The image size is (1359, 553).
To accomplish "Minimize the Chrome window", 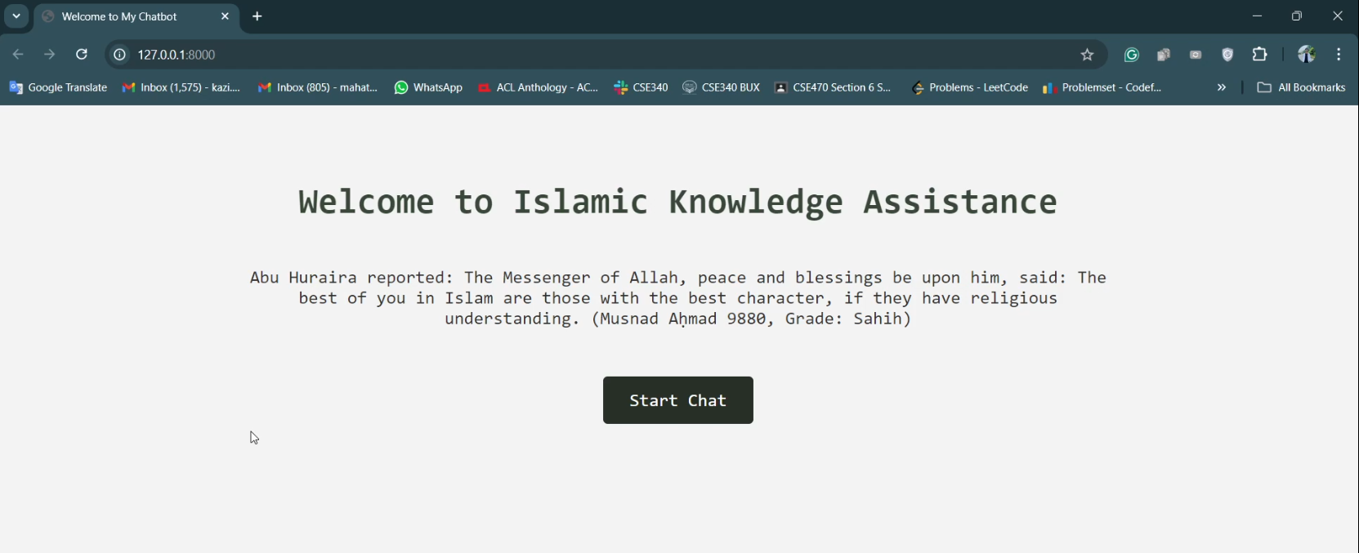I will point(1258,16).
